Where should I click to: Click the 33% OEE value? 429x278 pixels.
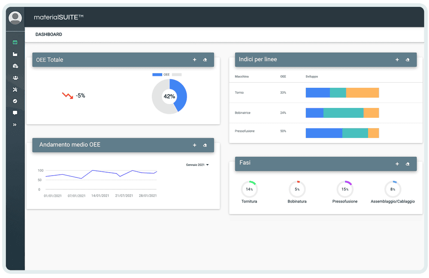pos(283,93)
